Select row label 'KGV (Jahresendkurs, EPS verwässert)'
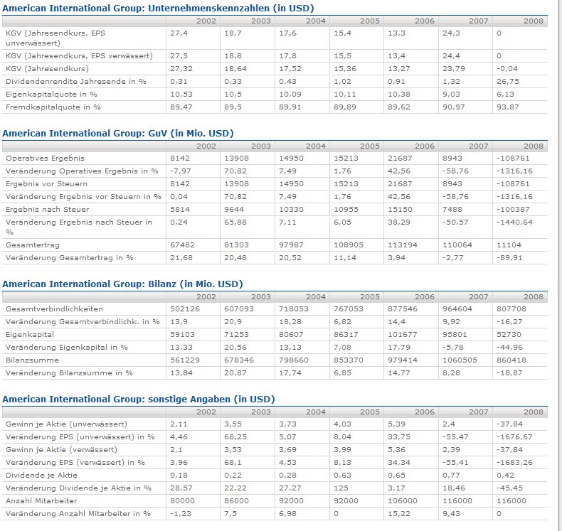This screenshot has height=531, width=562. point(79,56)
